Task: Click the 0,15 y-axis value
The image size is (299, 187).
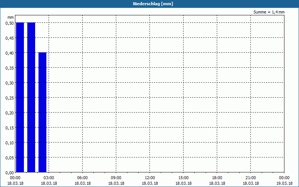Action: pos(10,128)
